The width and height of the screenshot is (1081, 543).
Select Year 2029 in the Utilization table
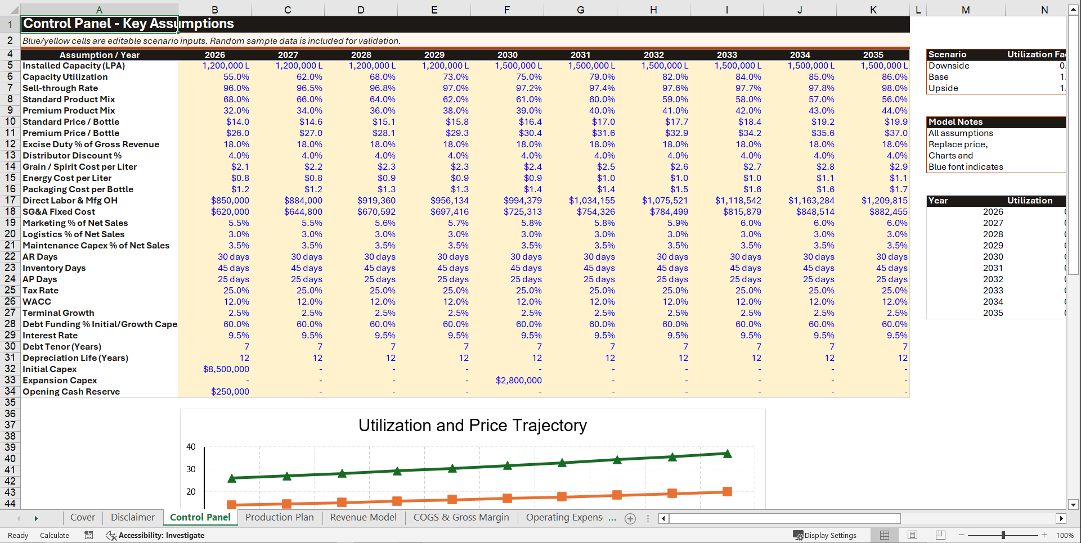[966, 246]
